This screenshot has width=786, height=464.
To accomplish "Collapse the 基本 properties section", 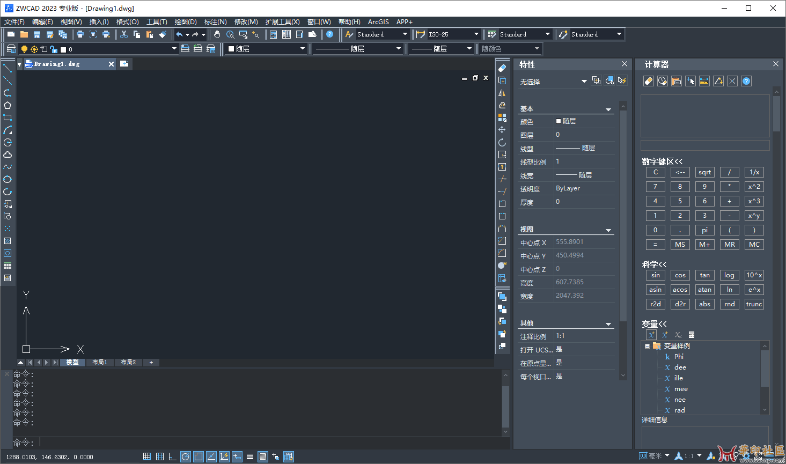I will coord(608,109).
